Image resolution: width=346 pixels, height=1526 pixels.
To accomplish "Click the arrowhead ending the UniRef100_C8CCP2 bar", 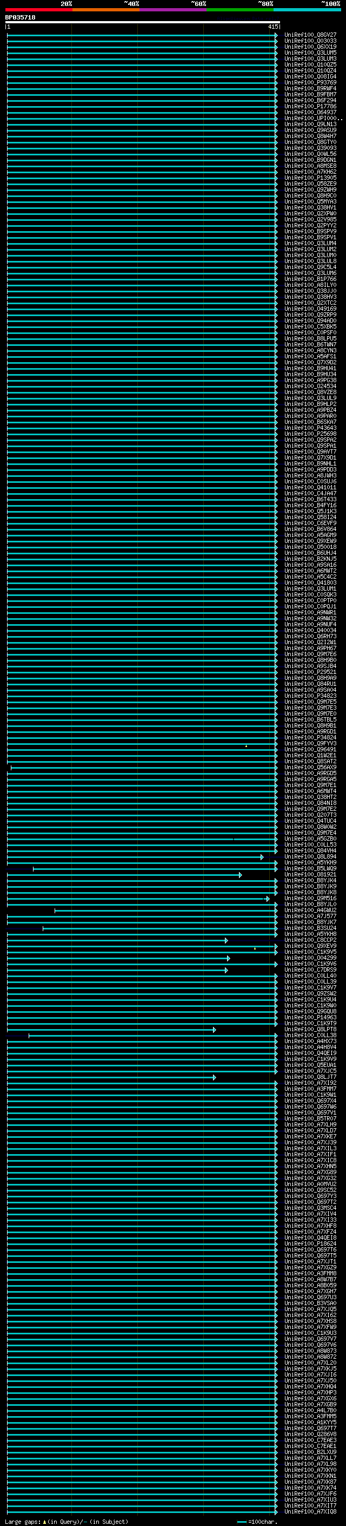I will [226, 940].
